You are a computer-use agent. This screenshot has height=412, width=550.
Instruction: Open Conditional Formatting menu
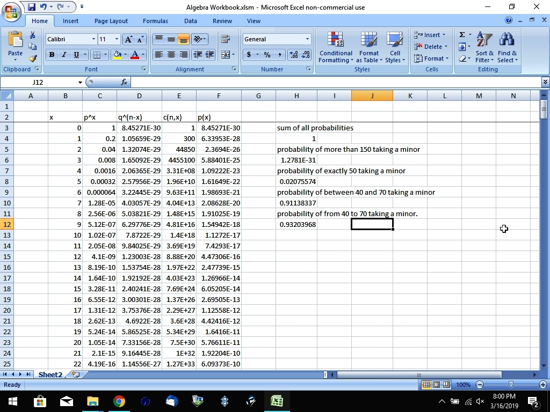(336, 47)
